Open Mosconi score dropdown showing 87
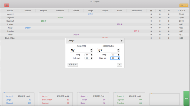The height and width of the screenshot is (106, 190). [108, 50]
